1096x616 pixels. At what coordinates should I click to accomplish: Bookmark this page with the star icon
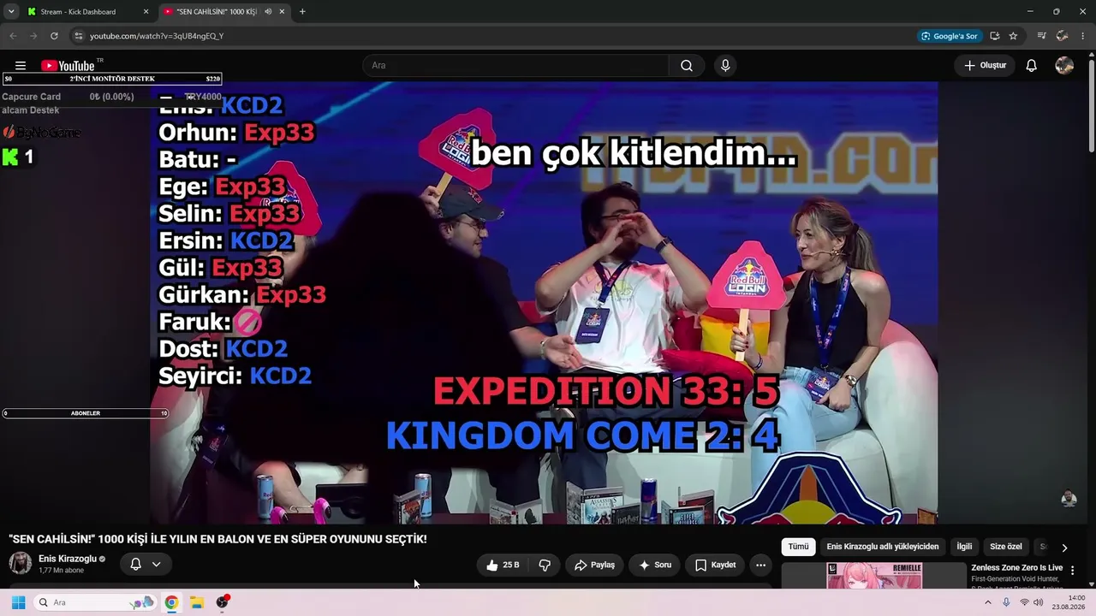[1013, 36]
